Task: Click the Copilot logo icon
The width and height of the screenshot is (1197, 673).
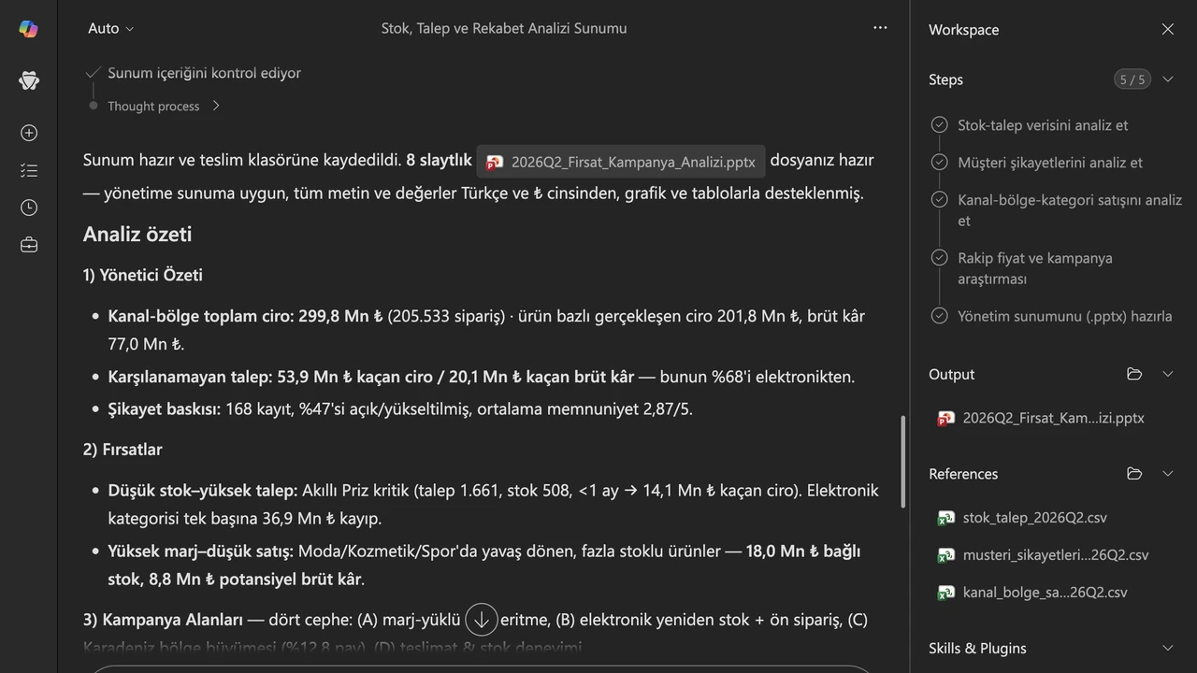Action: click(28, 29)
